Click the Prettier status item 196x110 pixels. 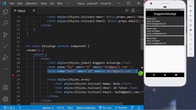pos(121,108)
